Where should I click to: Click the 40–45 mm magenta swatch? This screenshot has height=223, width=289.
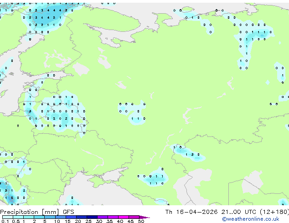124,217
